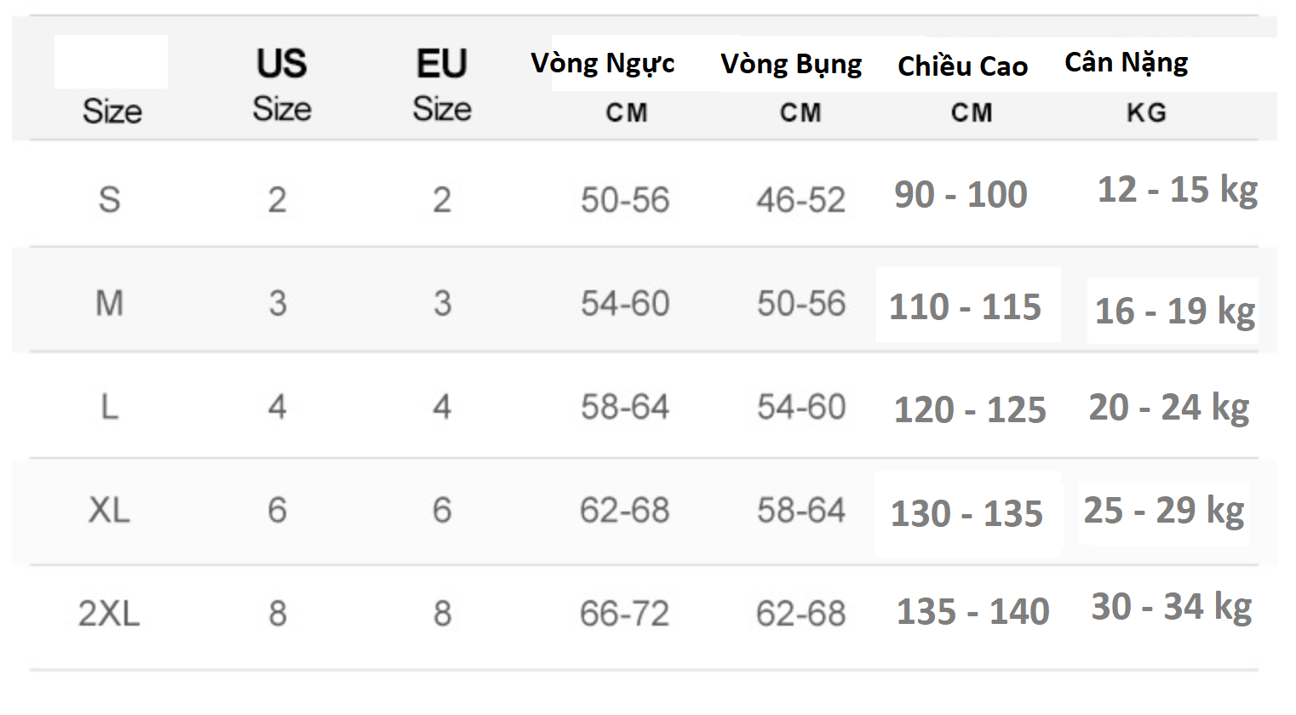Select the 2XL size row label

110,614
